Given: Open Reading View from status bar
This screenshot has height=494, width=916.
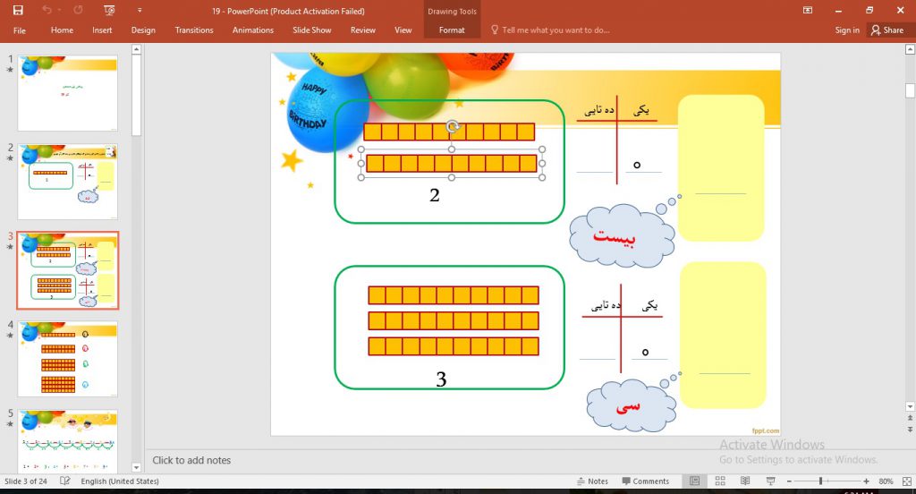Looking at the screenshot, I should (x=744, y=481).
